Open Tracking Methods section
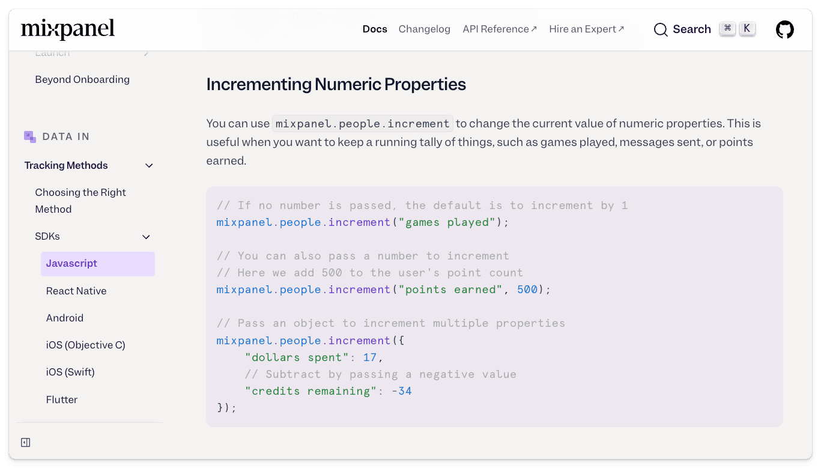Image resolution: width=821 pixels, height=468 pixels. pyautogui.click(x=66, y=165)
